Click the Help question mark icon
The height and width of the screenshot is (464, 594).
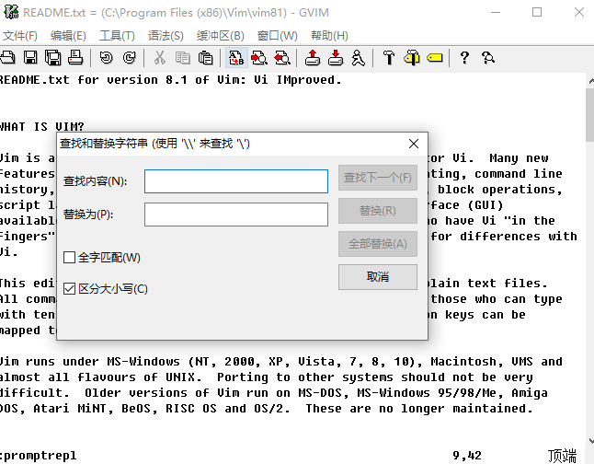pyautogui.click(x=464, y=57)
